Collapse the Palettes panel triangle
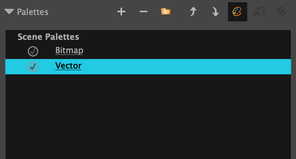Viewport: 296px width, 159px height. (x=9, y=12)
